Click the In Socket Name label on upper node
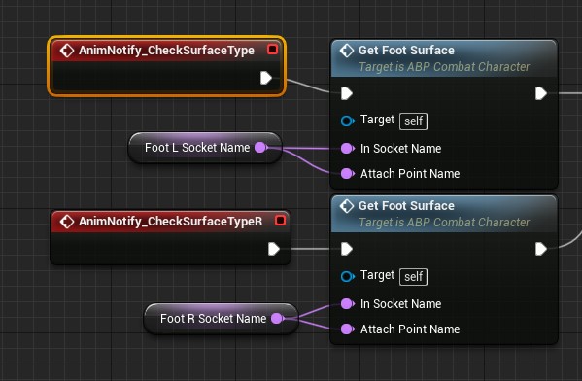 coord(401,149)
